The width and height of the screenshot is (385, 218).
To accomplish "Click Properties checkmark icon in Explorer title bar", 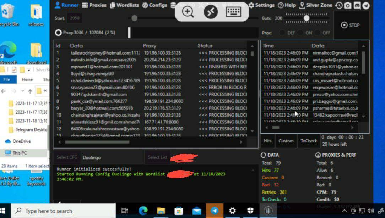I will point(14,70).
